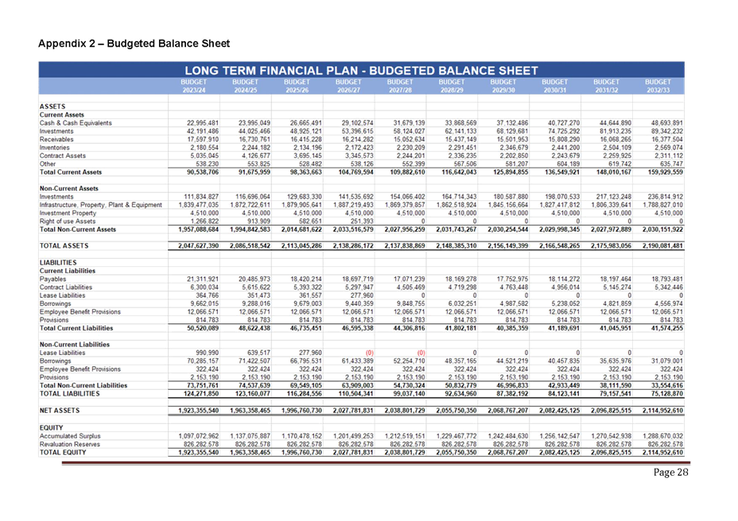Click the Total Current Assets value '90,538,706'
Screen dimensions: 738x521
pyautogui.click(x=203, y=172)
